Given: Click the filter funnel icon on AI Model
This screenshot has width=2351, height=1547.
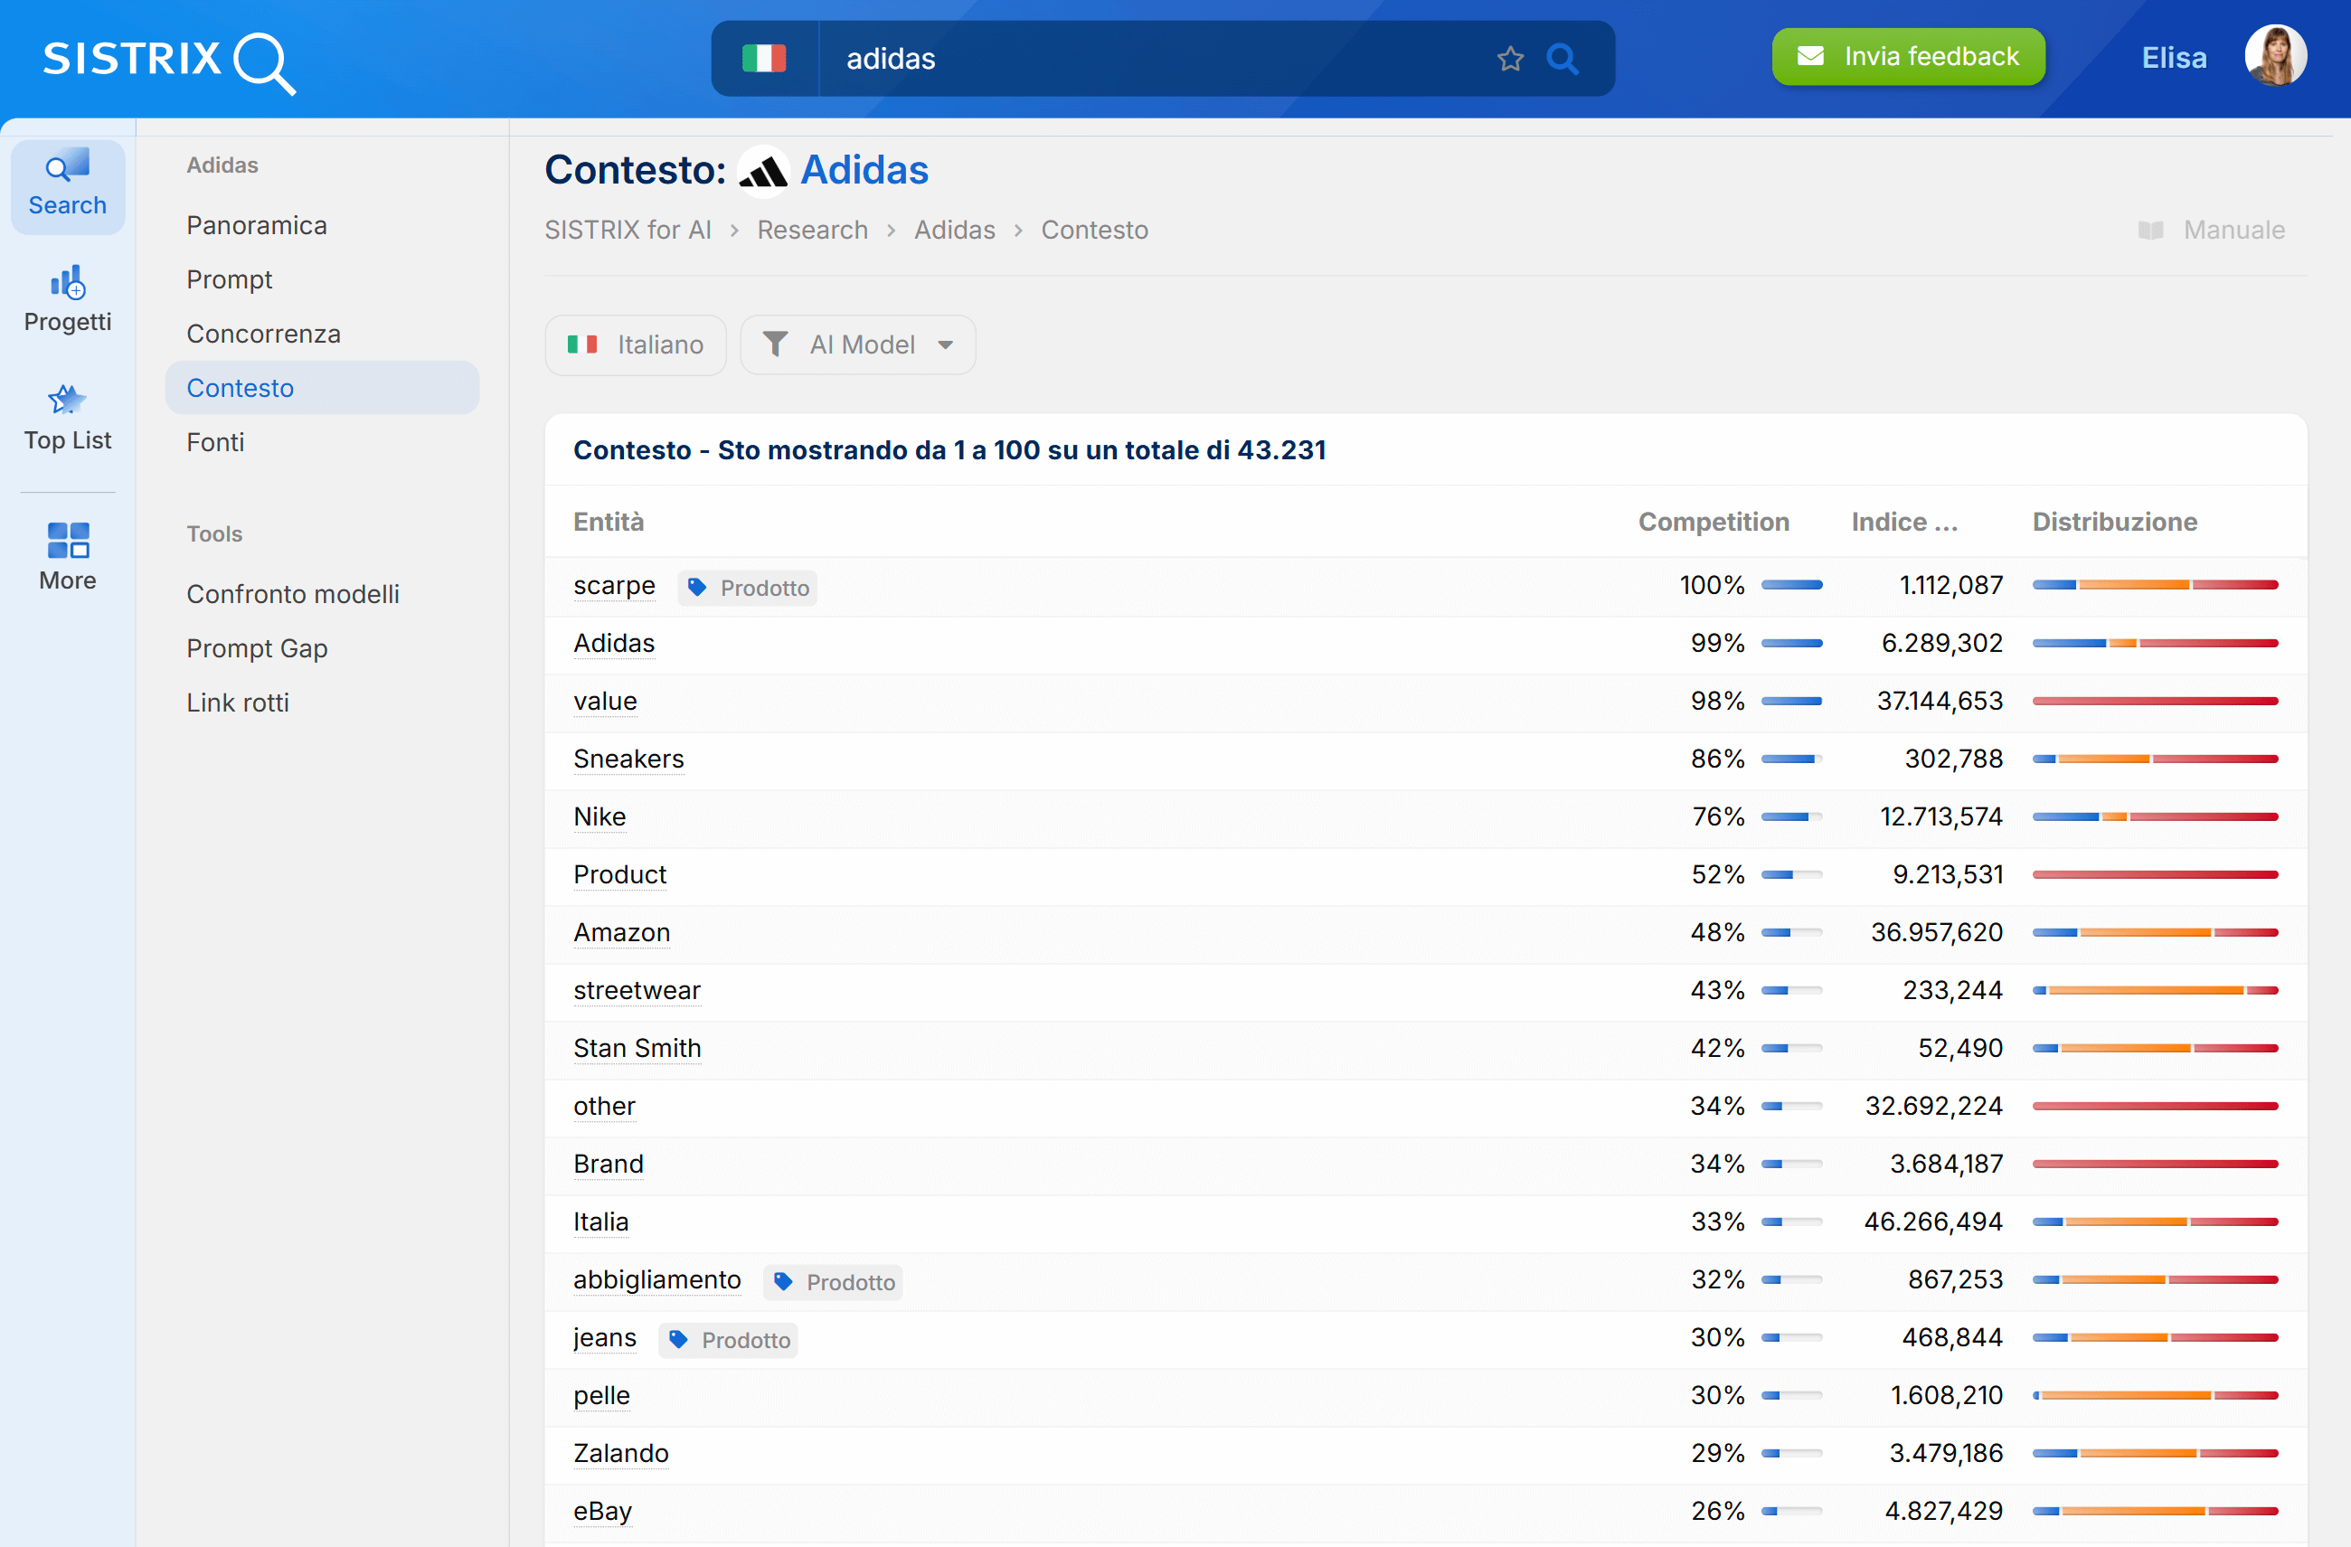Looking at the screenshot, I should [777, 344].
